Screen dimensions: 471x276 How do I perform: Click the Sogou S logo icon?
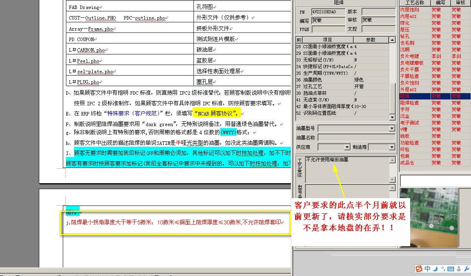420,269
